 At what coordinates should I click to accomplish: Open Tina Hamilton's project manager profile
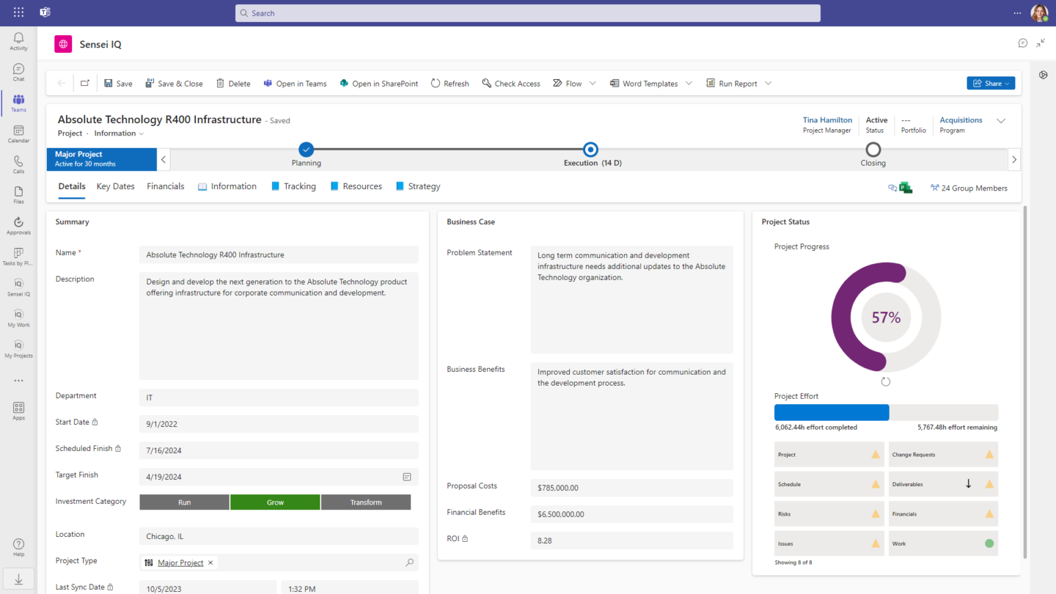pyautogui.click(x=827, y=120)
